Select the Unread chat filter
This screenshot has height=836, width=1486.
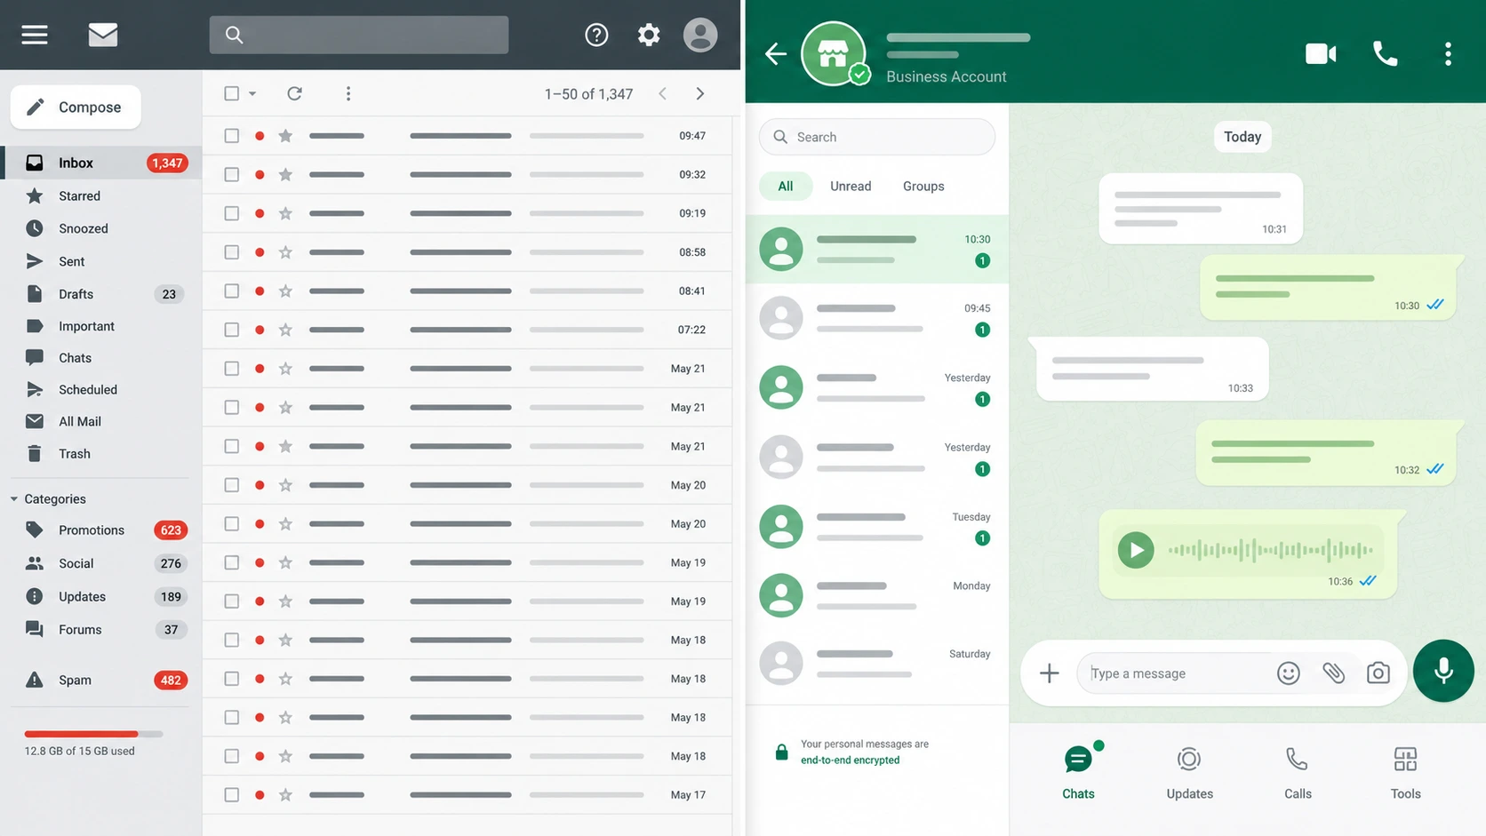click(851, 187)
